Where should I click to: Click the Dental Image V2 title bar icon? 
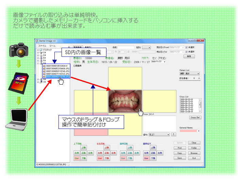[x=37, y=41]
